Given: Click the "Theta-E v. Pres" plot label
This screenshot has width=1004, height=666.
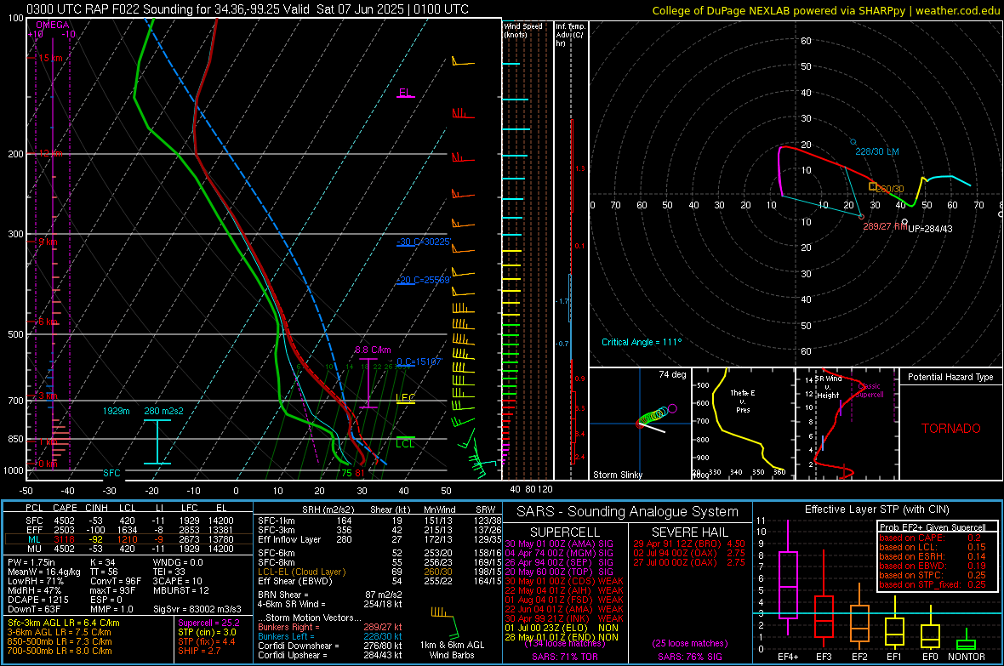Looking at the screenshot, I should click(x=743, y=401).
